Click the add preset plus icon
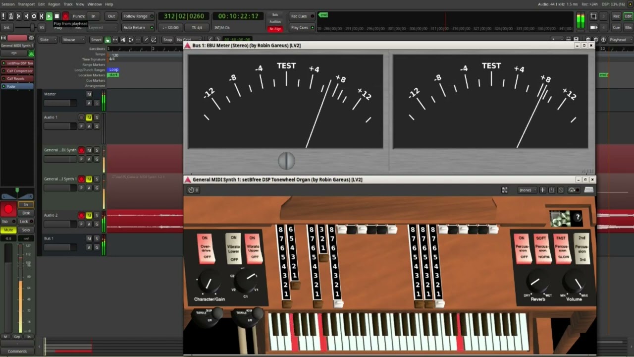The width and height of the screenshot is (634, 357). point(543,190)
